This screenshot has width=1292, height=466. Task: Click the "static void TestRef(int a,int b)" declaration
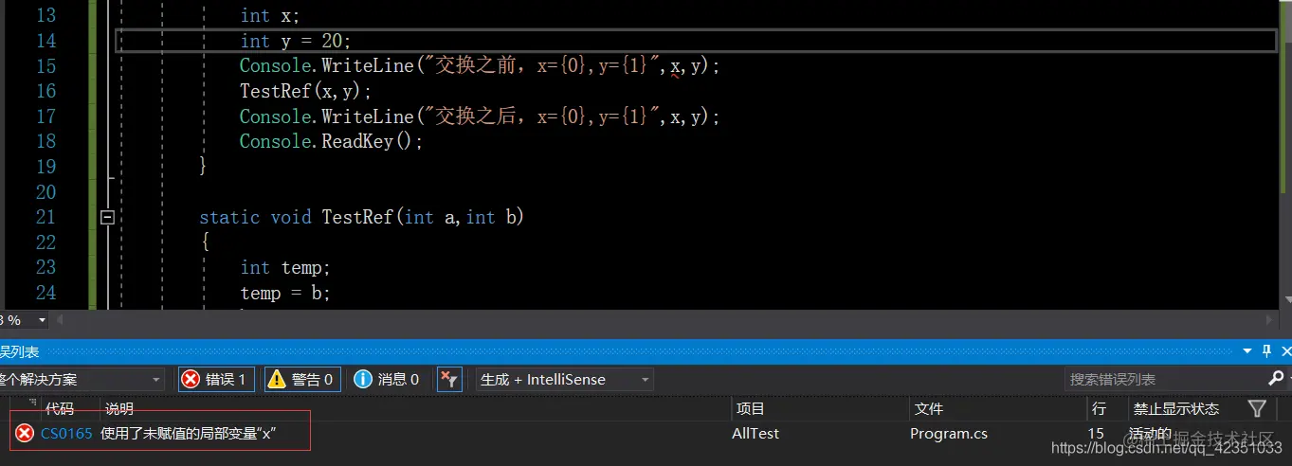[362, 217]
